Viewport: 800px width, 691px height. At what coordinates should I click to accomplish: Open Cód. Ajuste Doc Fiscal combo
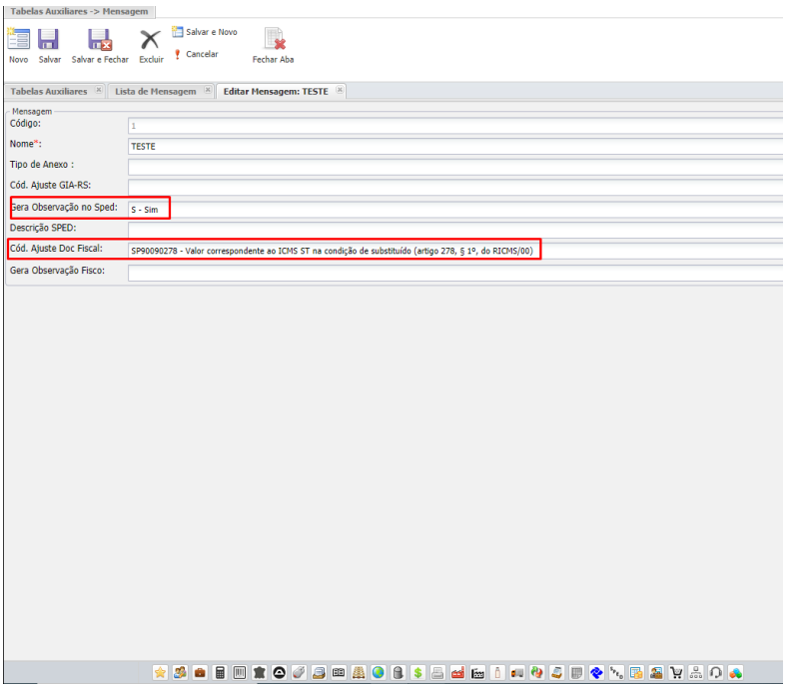(455, 251)
